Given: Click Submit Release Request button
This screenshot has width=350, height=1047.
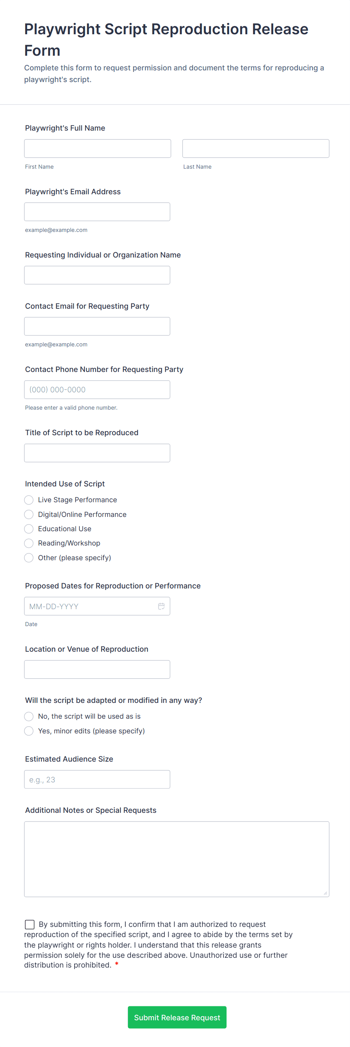Looking at the screenshot, I should click(177, 1017).
